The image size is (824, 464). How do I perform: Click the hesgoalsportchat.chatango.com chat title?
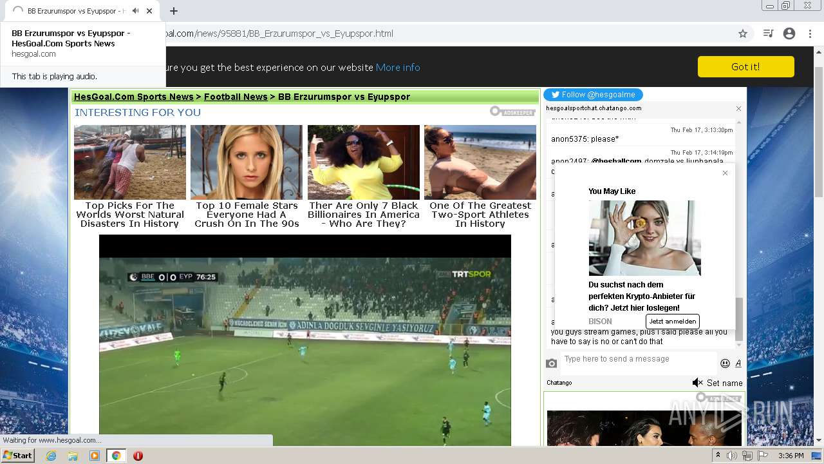(594, 108)
